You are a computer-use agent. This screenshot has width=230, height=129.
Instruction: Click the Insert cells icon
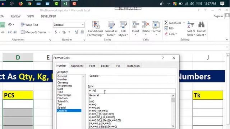[x=135, y=25]
